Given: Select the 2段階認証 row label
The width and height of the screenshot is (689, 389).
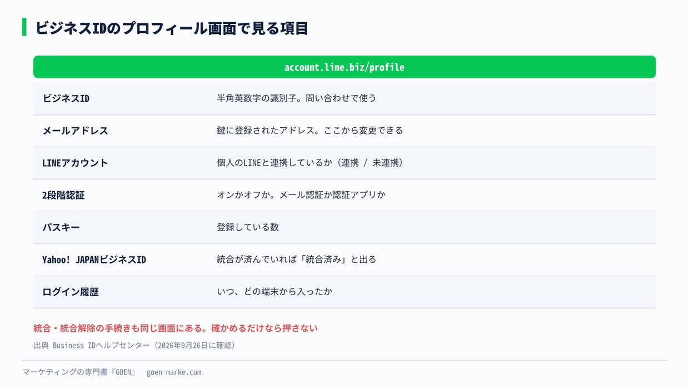Looking at the screenshot, I should click(x=63, y=195).
